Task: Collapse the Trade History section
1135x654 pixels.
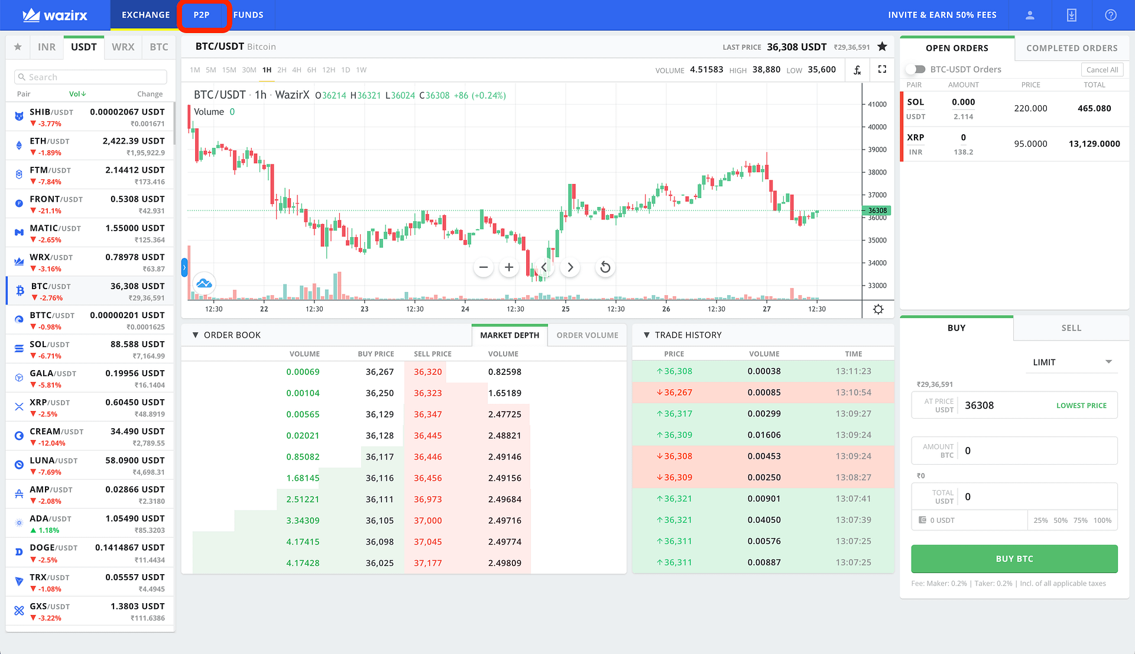Action: click(647, 335)
